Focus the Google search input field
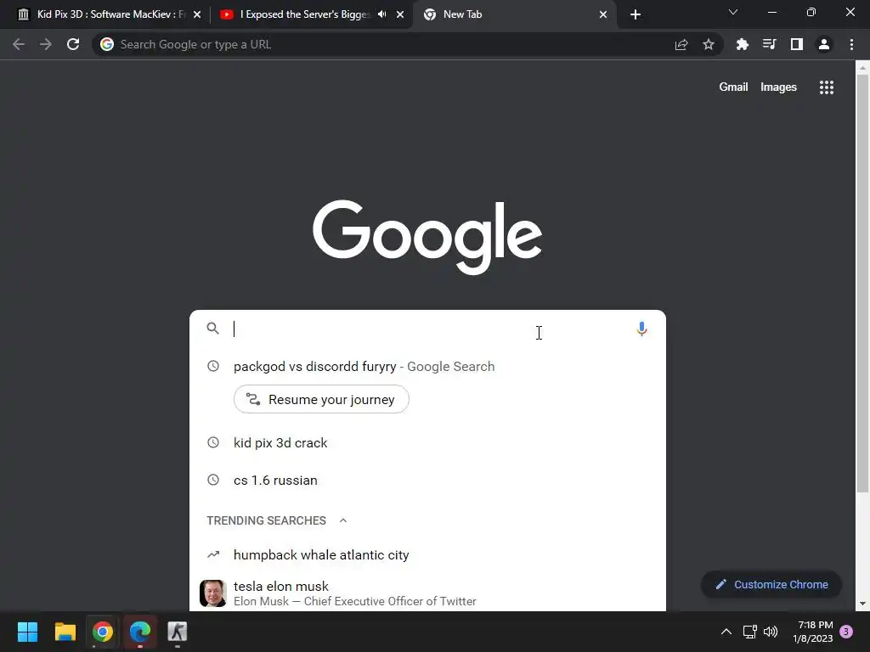Image resolution: width=870 pixels, height=652 pixels. tap(430, 329)
